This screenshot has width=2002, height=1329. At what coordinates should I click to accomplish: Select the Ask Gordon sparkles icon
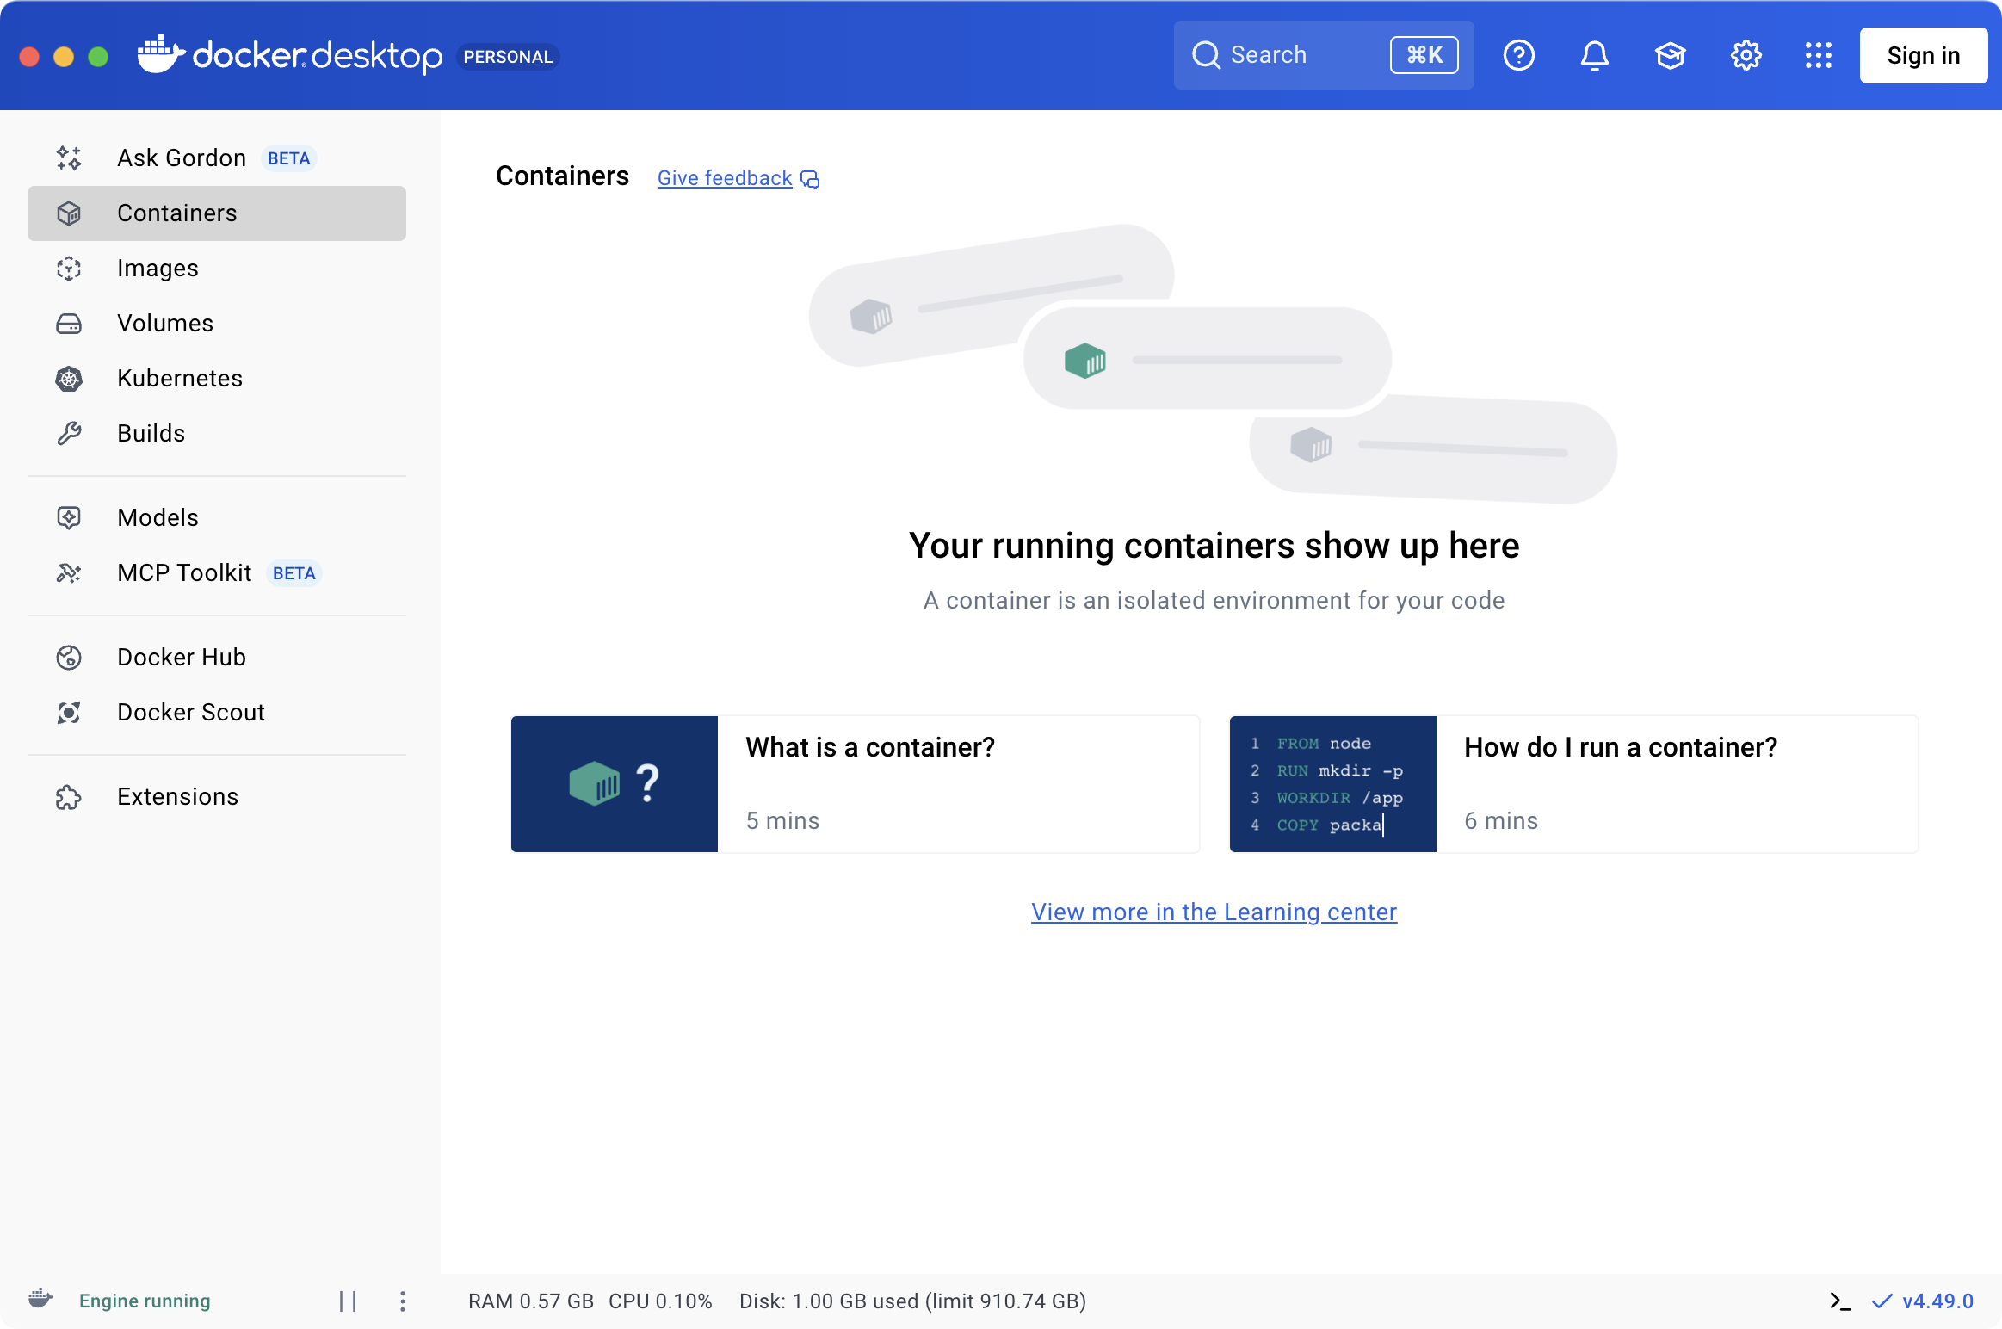(x=69, y=158)
